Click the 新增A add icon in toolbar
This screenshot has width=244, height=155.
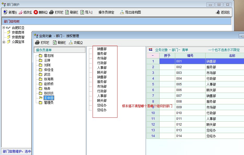click(5, 12)
